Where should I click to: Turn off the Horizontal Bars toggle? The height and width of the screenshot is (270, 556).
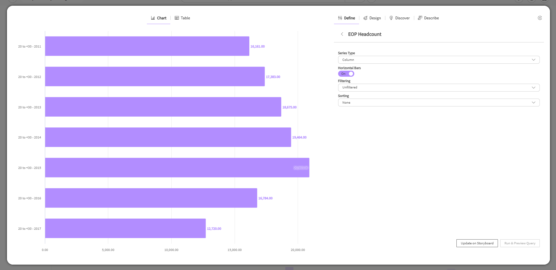pos(346,74)
